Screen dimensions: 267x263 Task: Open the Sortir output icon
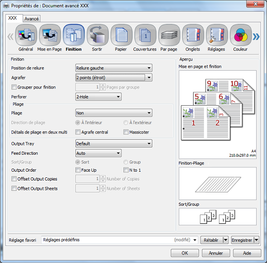[x=98, y=35]
